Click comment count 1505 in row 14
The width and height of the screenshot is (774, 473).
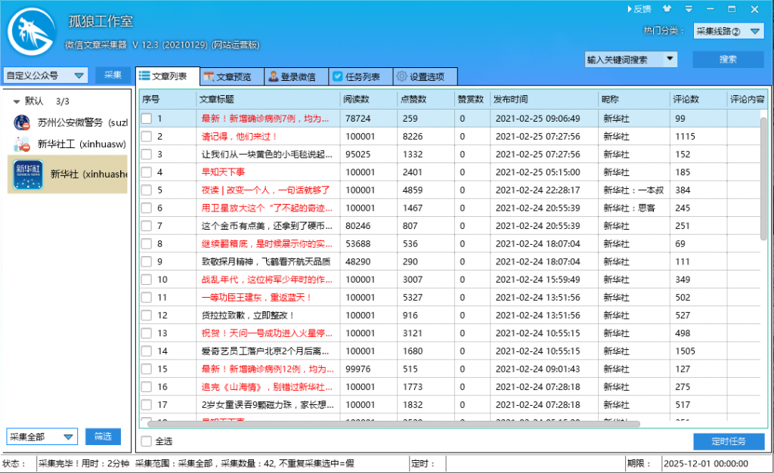(685, 351)
